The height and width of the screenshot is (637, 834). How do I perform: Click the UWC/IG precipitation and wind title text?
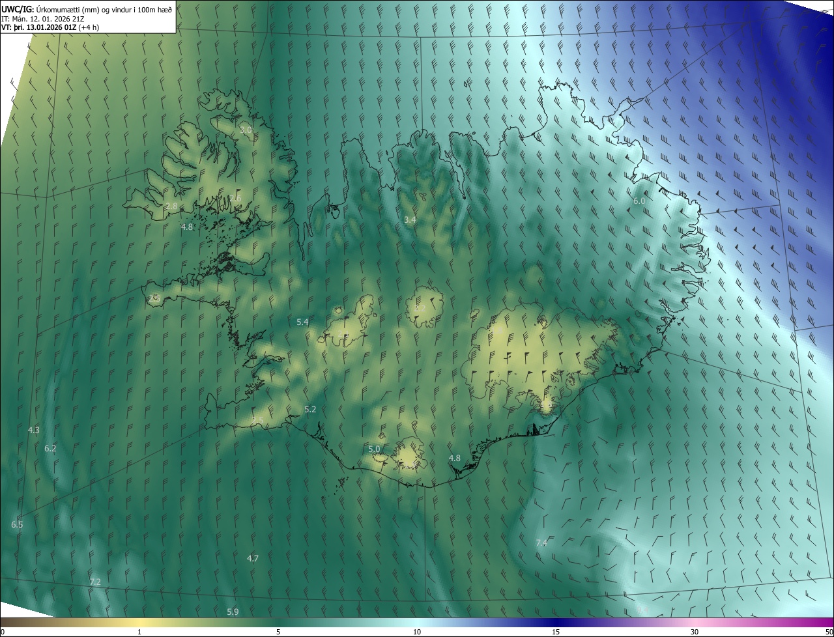(x=87, y=9)
